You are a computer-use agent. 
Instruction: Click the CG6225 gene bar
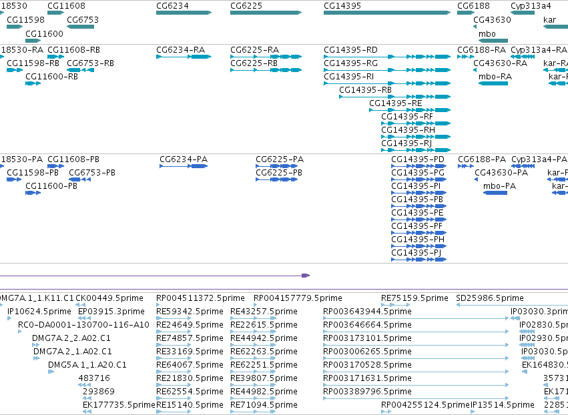pos(266,13)
